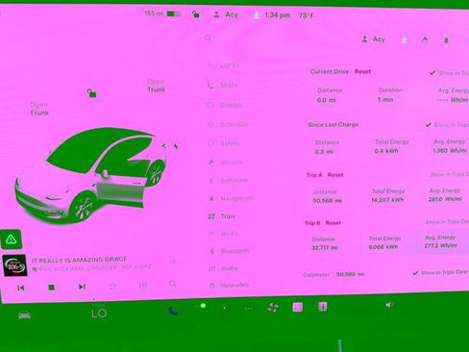This screenshot has width=469, height=352.
Task: Skip to the next track
Action: click(x=82, y=287)
